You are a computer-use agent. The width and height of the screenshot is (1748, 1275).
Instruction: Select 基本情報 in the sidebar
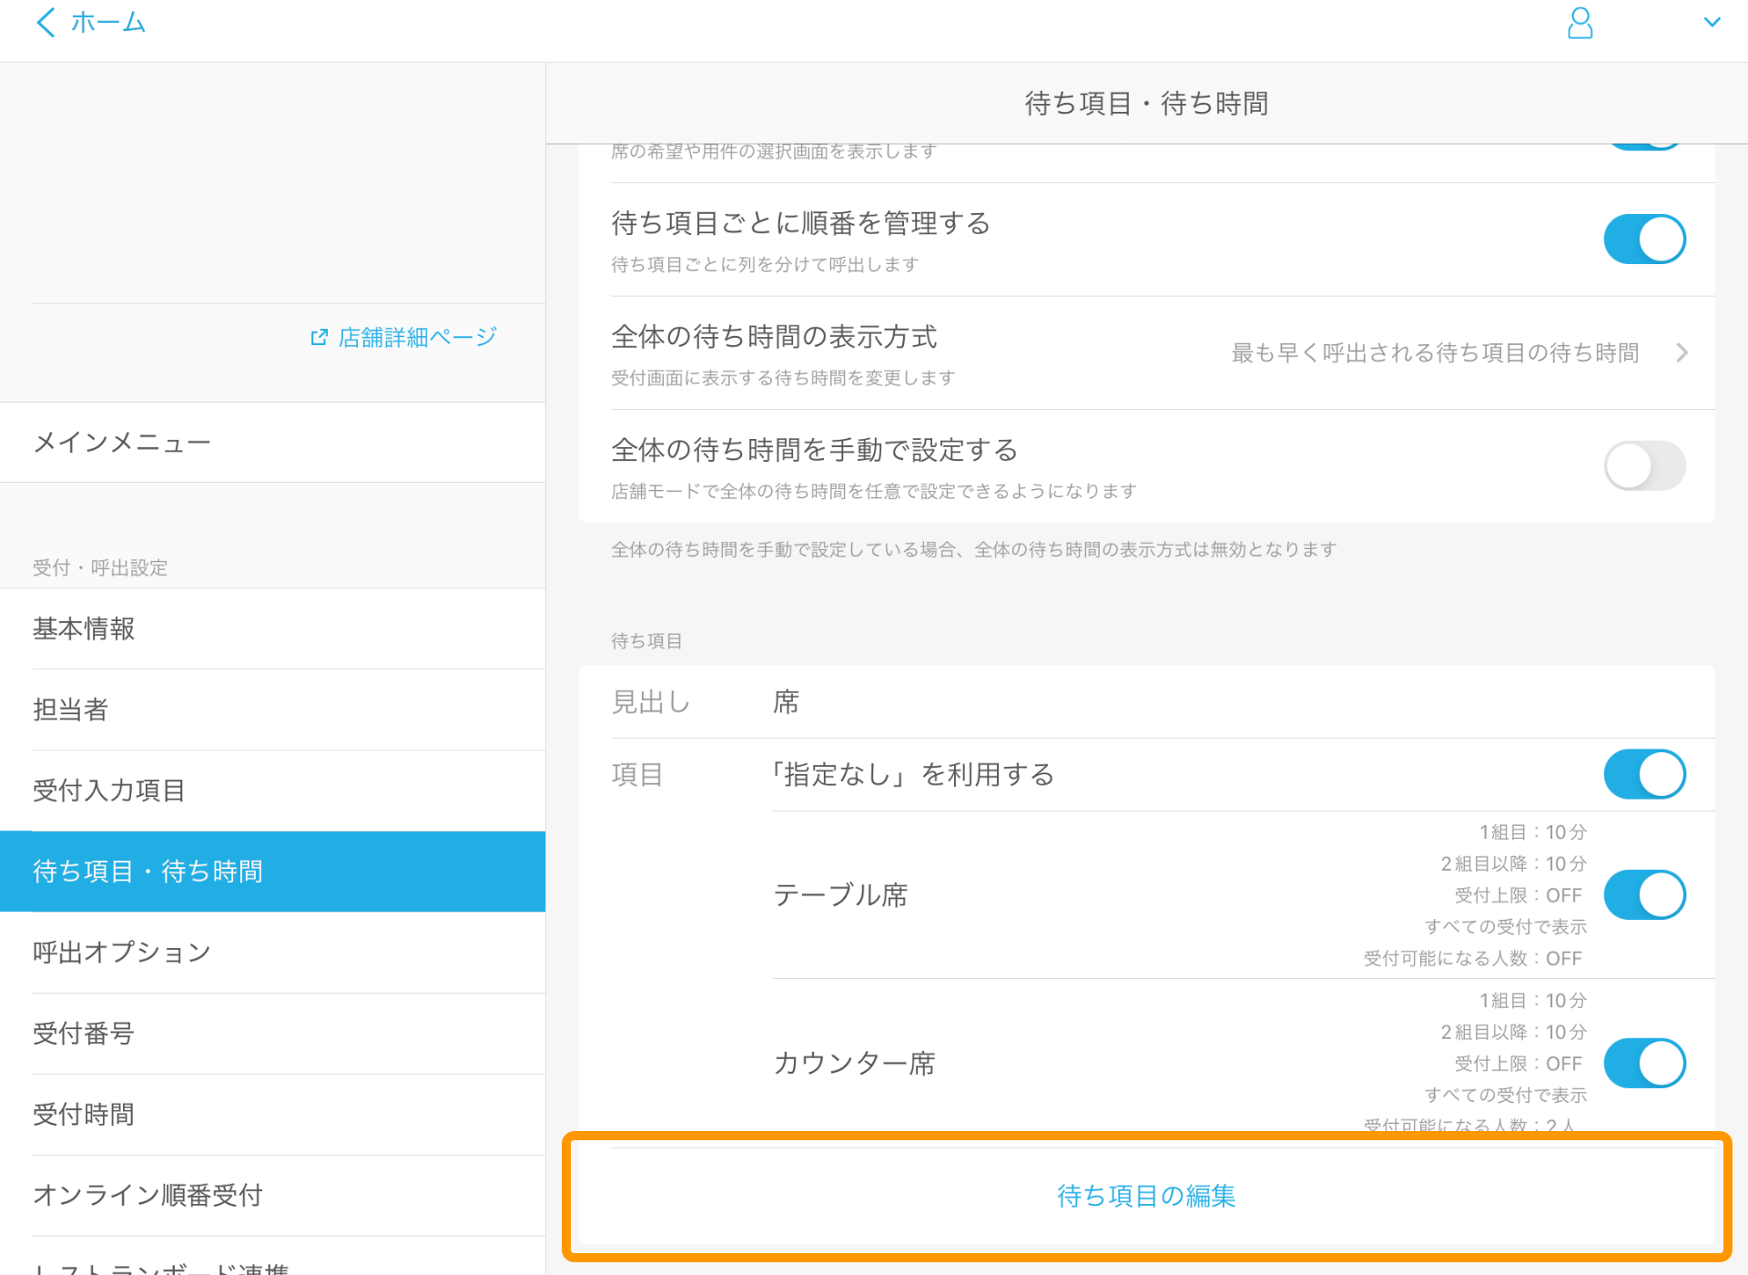[x=273, y=629]
